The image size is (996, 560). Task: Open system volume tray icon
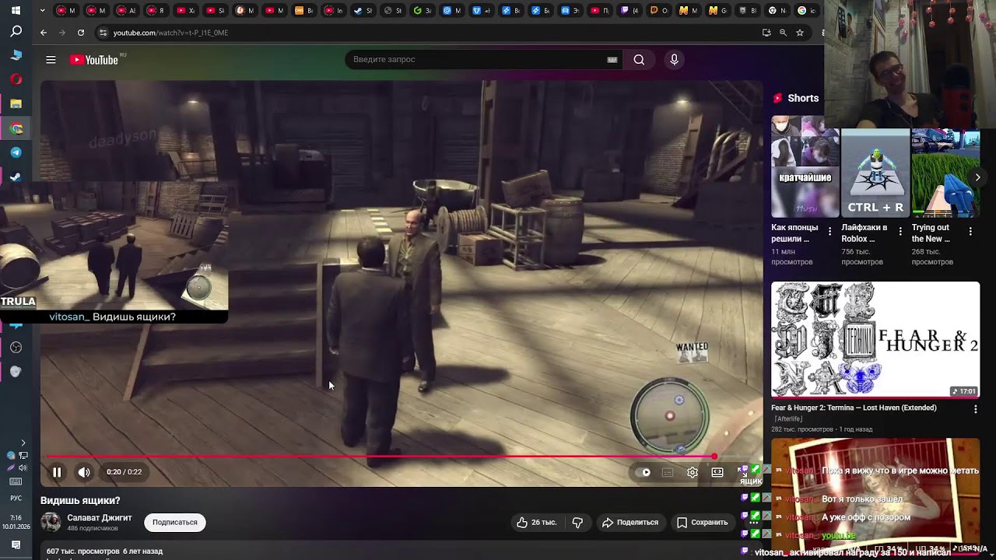pos(23,467)
